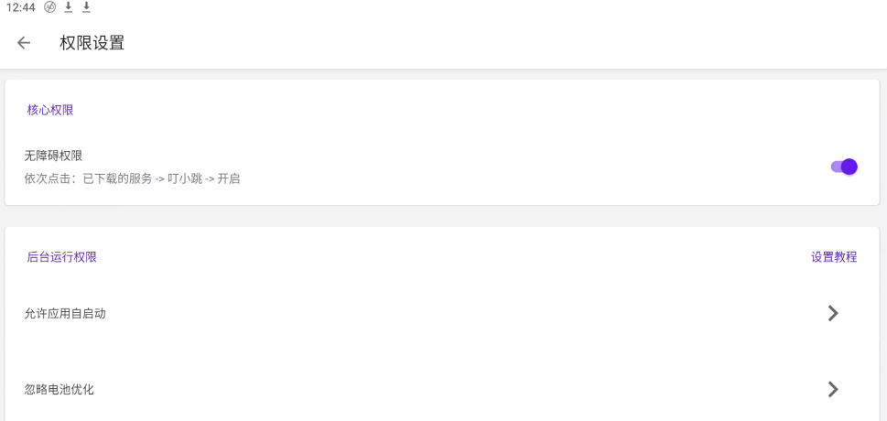This screenshot has height=421, width=887.
Task: Tap the 核心权限 section header
Action: (50, 110)
